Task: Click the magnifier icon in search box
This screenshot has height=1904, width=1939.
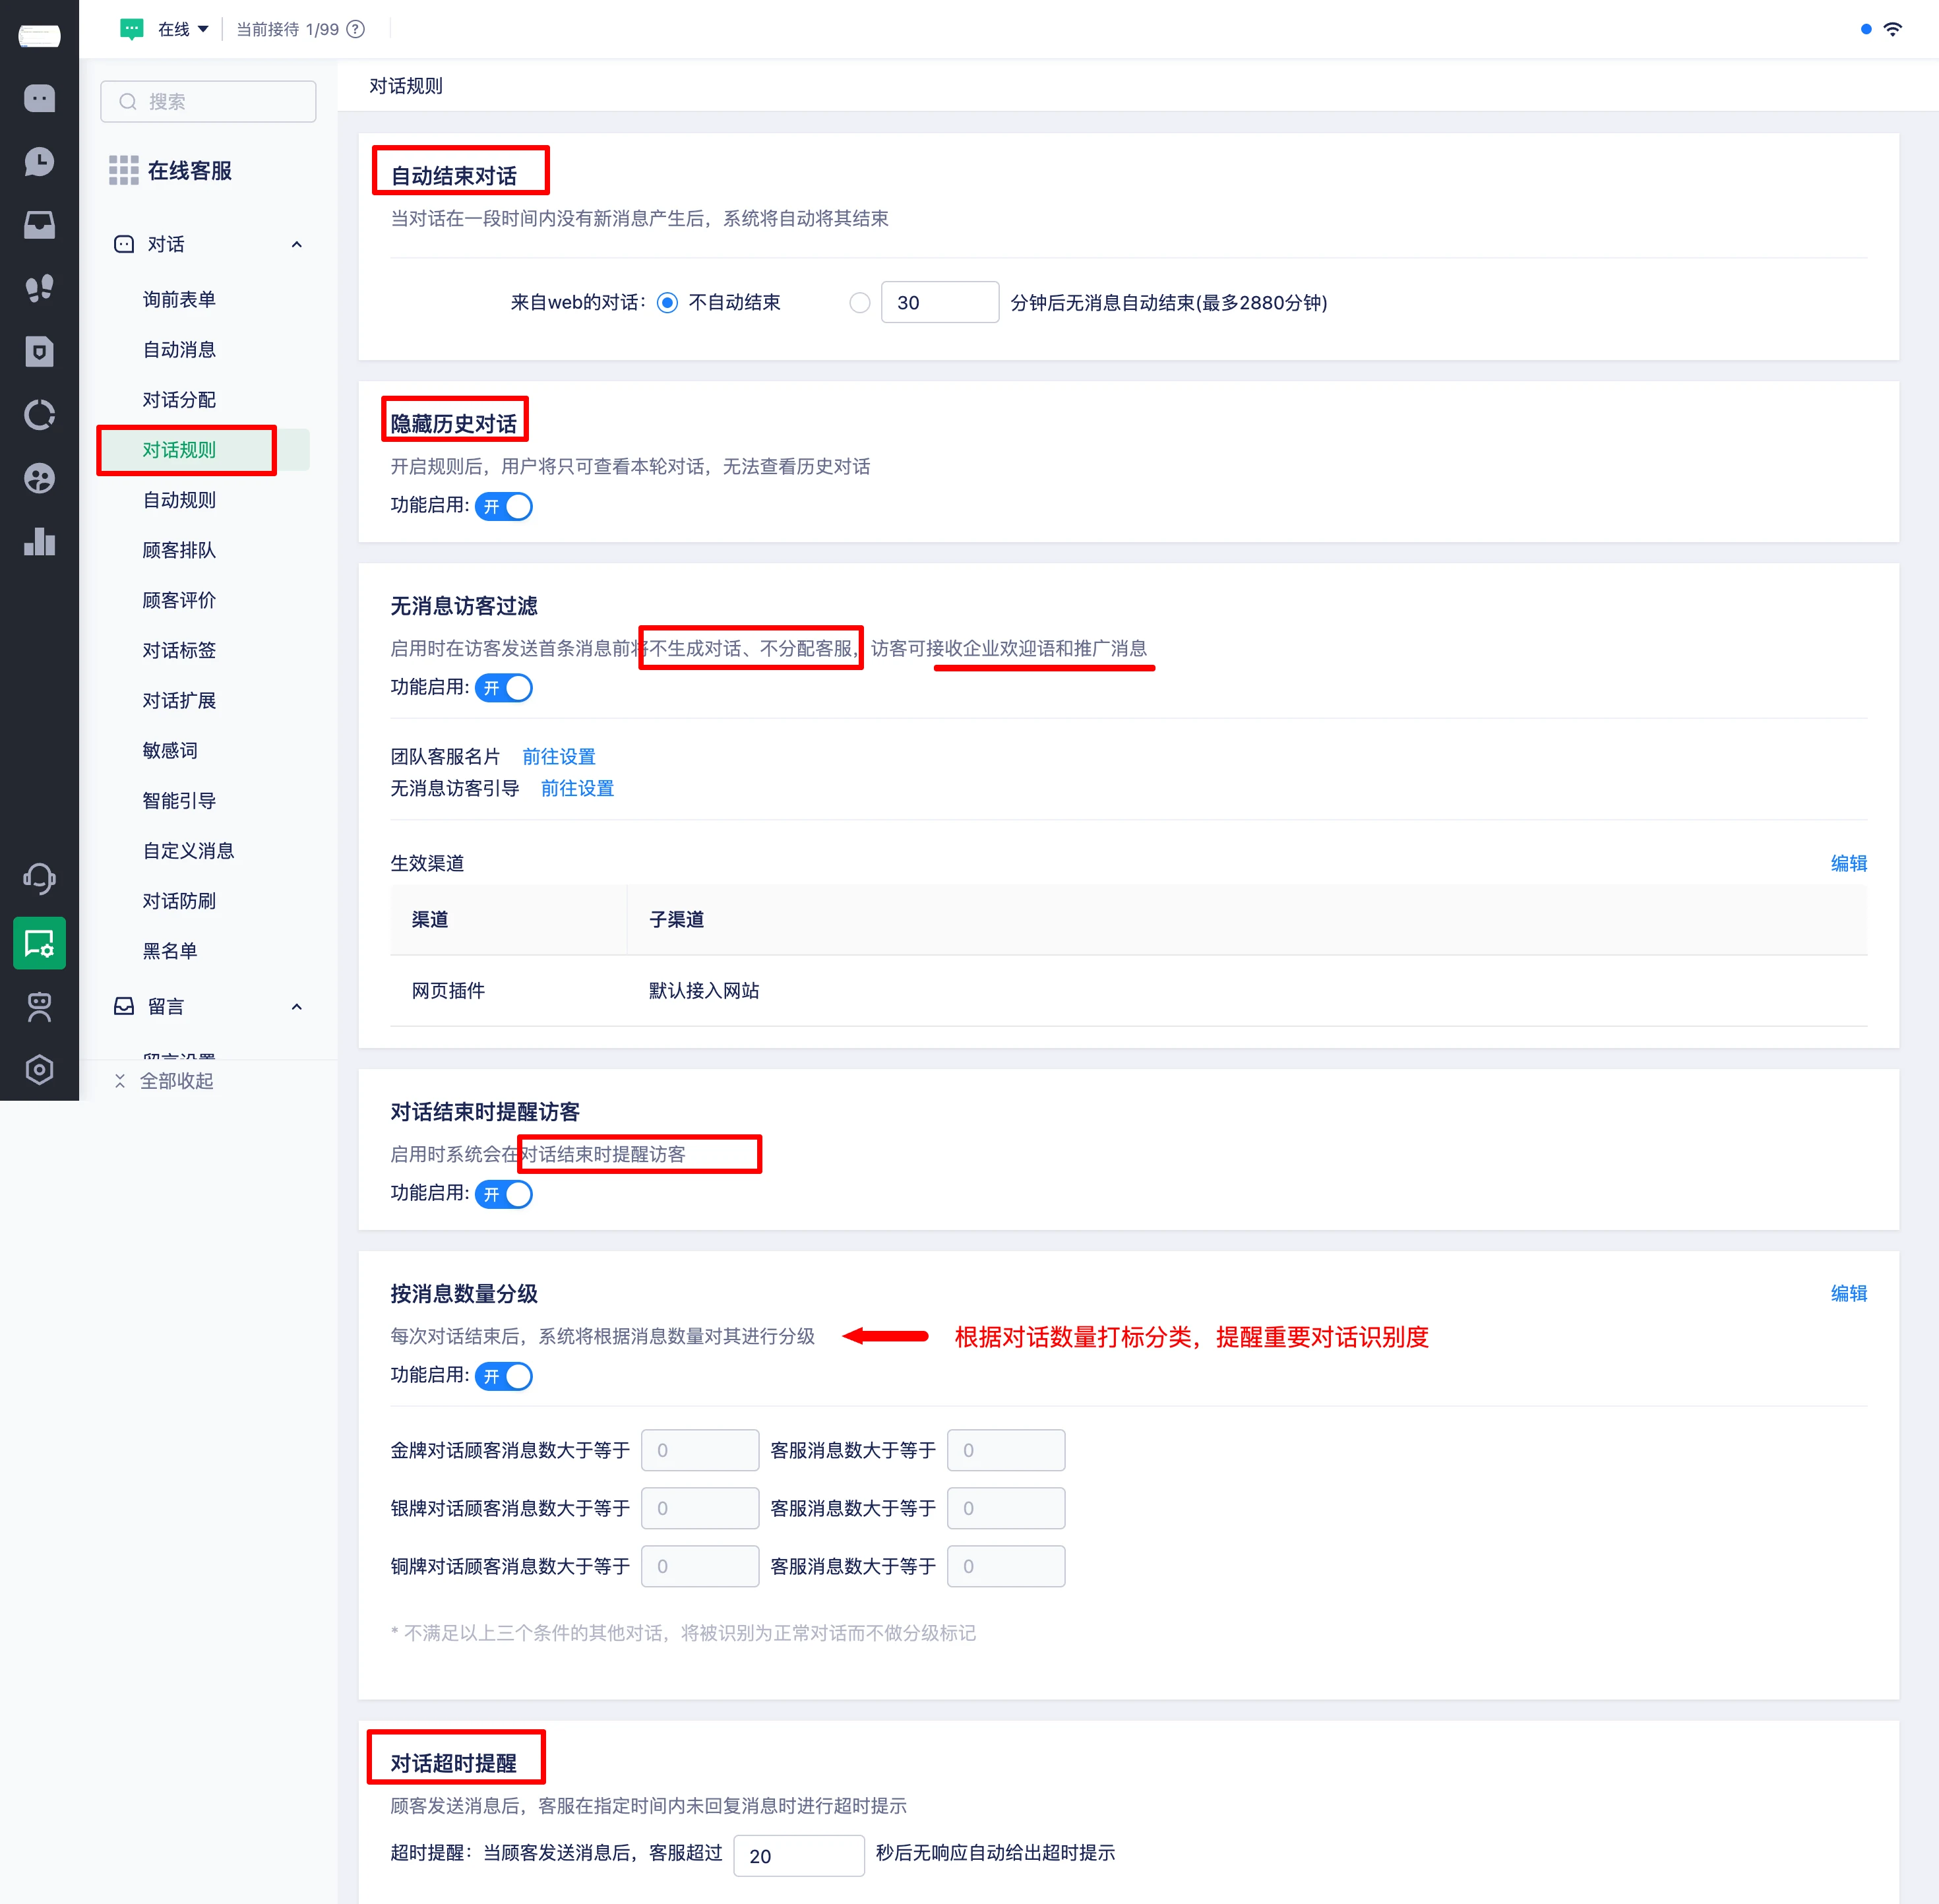Action: pos(128,101)
